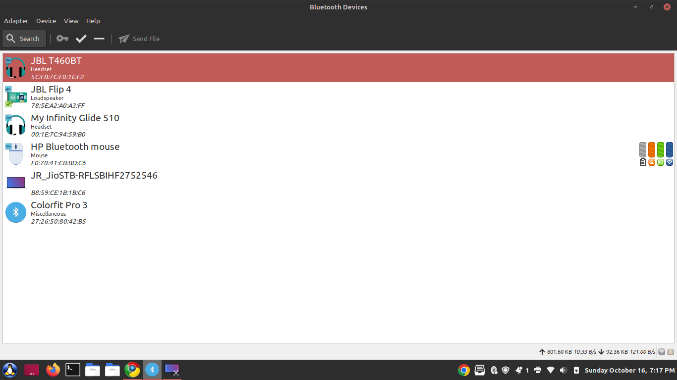Select the Pair device key icon
This screenshot has width=677, height=380.
(x=62, y=38)
